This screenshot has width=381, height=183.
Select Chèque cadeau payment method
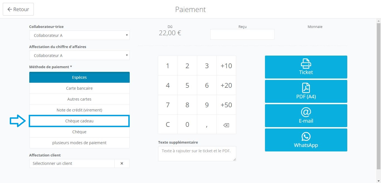(x=79, y=121)
